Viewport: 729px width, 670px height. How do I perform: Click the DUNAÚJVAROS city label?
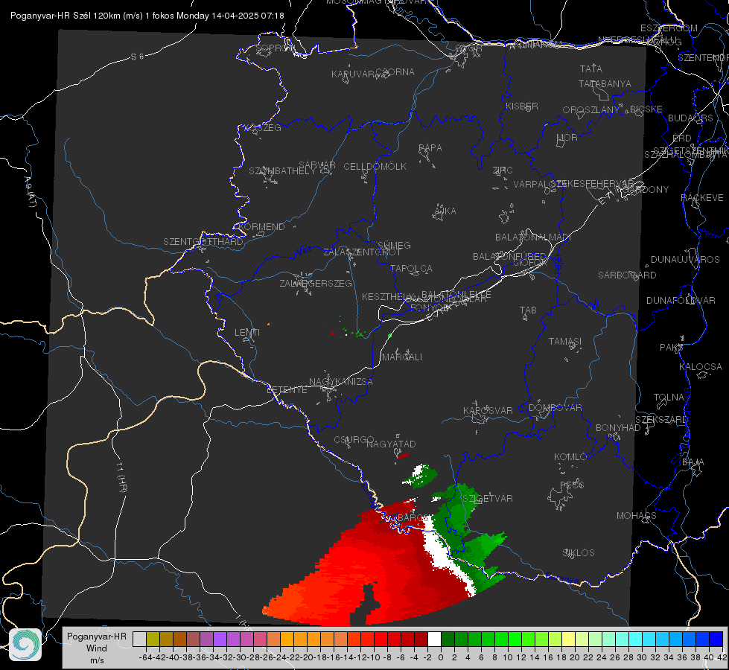pos(685,260)
